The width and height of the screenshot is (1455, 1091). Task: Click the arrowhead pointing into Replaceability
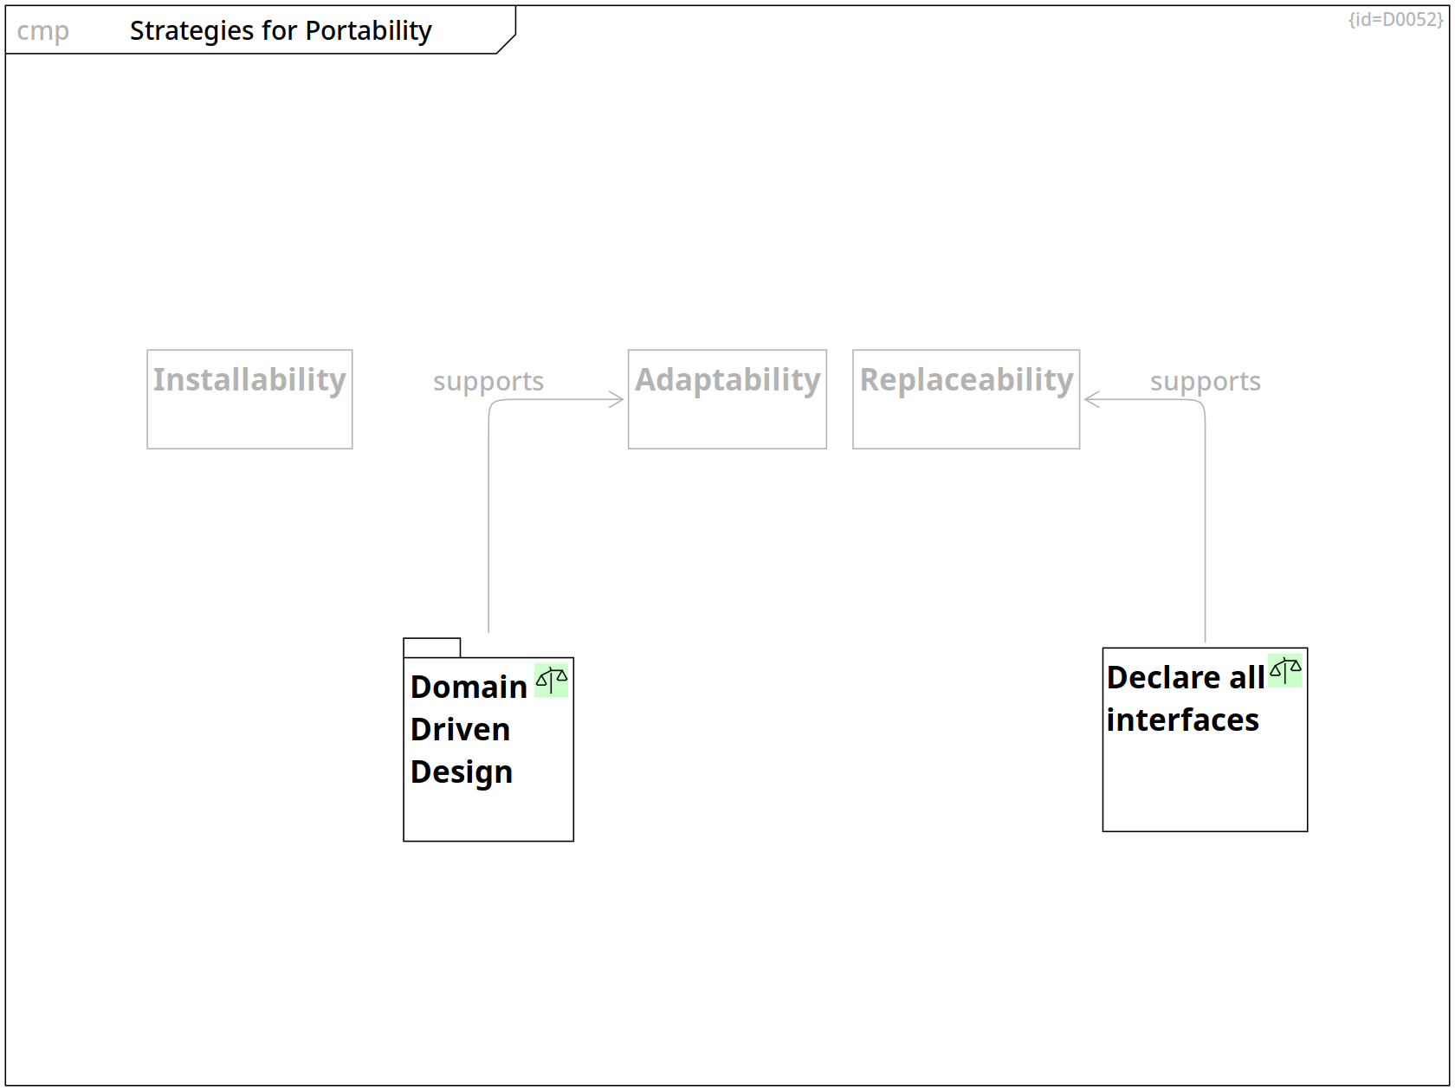[1092, 399]
